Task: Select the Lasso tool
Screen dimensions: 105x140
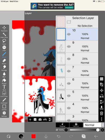Action: [x=4, y=42]
